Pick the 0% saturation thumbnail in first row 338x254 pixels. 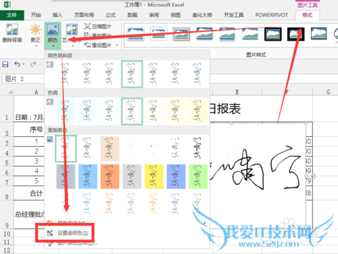(x=66, y=74)
